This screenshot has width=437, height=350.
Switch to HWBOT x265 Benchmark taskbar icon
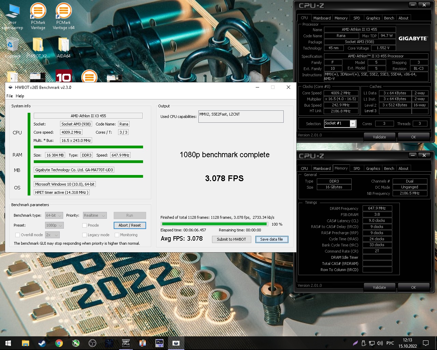[176, 343]
